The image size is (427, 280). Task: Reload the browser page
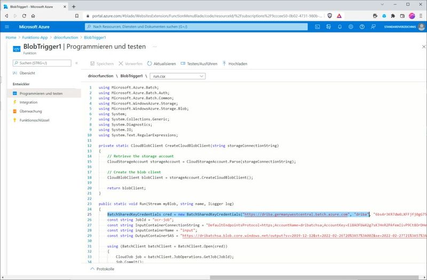pyautogui.click(x=24, y=16)
